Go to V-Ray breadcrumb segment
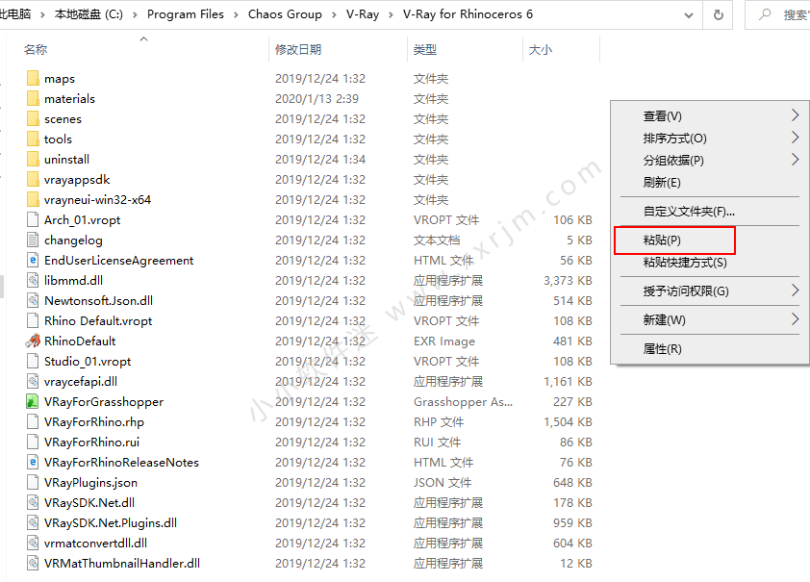Screen dimensions: 810x582 point(363,14)
